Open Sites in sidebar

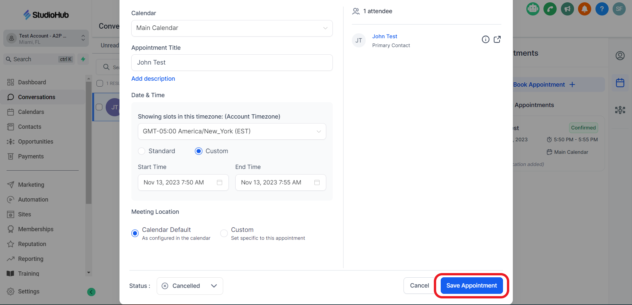(x=24, y=214)
